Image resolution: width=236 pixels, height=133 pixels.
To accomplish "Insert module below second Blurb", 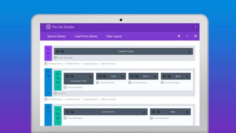I will [x=170, y=83].
